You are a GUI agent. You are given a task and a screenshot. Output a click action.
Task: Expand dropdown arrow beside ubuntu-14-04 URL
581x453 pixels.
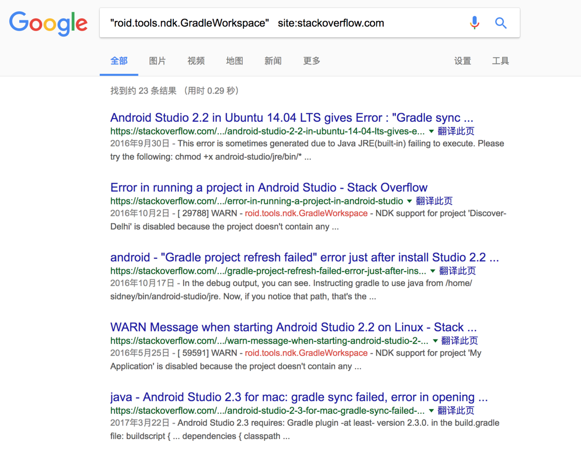(432, 131)
